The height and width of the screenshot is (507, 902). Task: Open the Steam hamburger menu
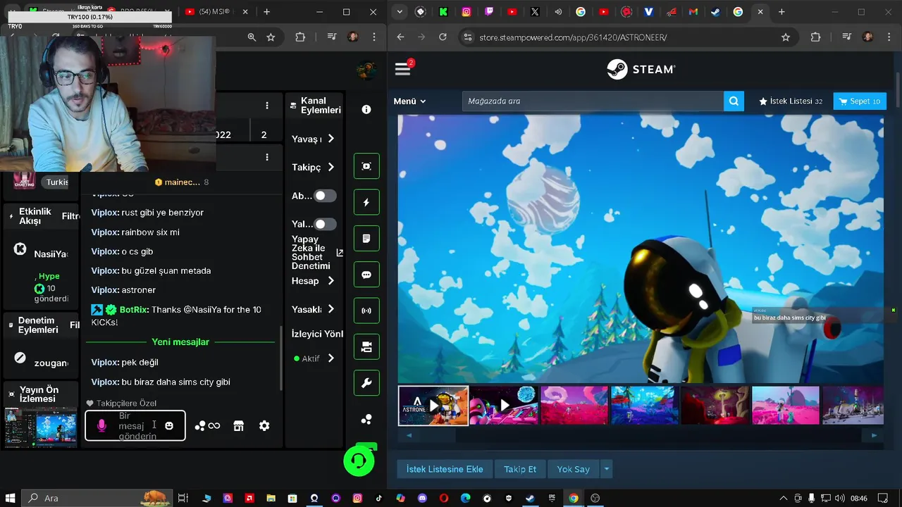[x=402, y=69]
